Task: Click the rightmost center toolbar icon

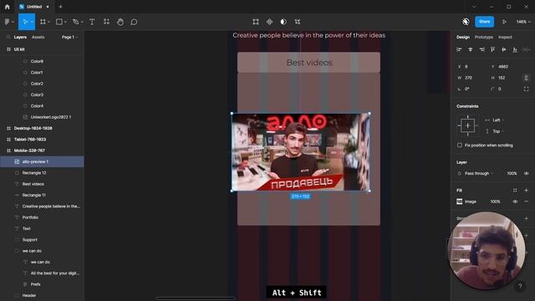Action: click(298, 22)
